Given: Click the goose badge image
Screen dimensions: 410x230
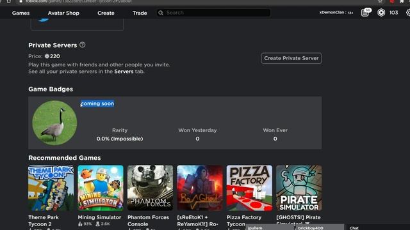Looking at the screenshot, I should tap(54, 123).
